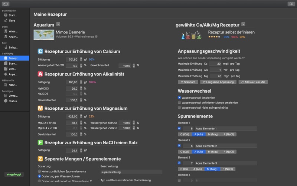
Task: Open the Anpa... sidebar item
Action: click(x=13, y=74)
